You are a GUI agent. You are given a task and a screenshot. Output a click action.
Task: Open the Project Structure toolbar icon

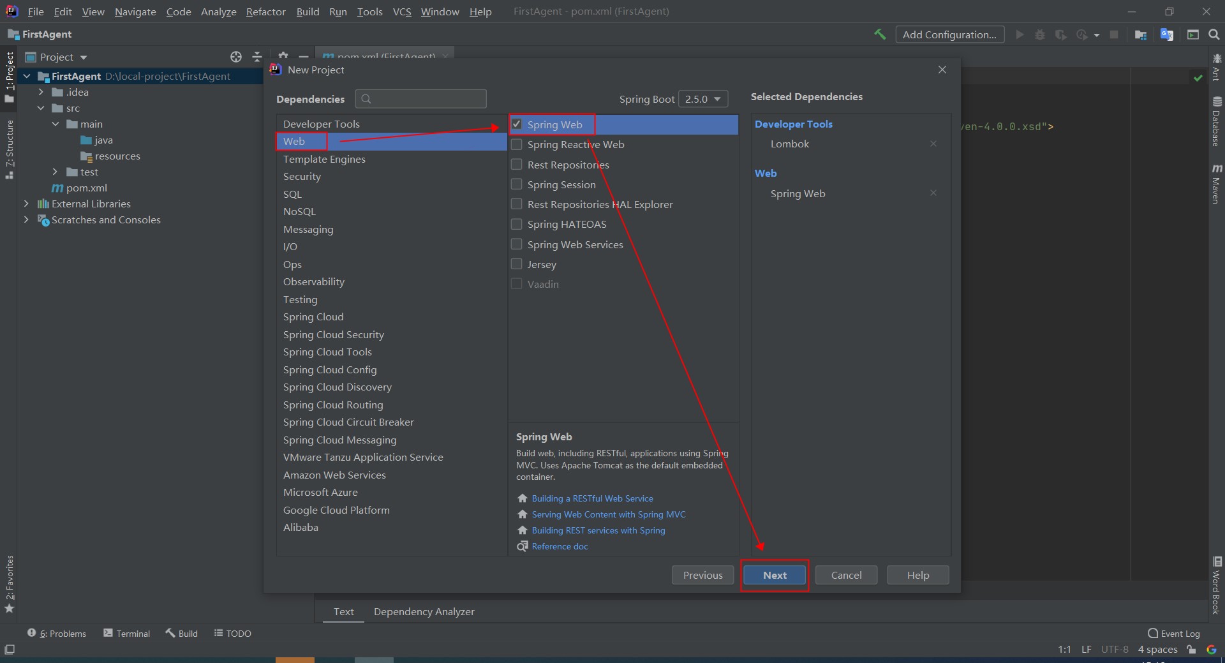1141,34
